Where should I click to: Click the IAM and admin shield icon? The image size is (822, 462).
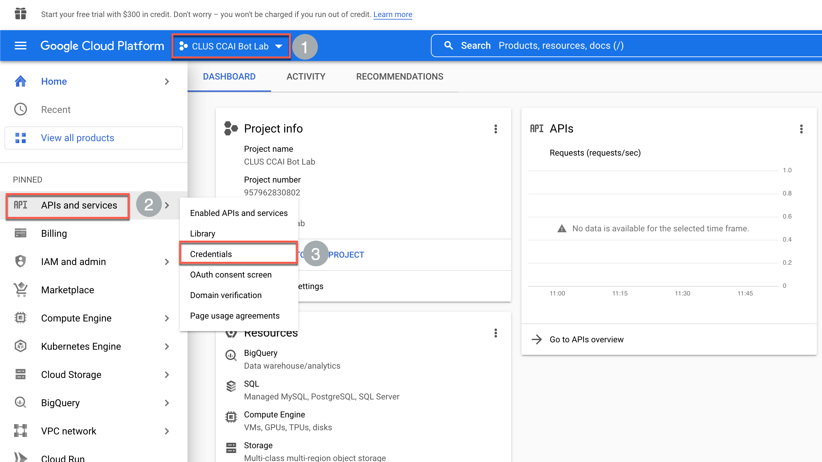click(21, 261)
